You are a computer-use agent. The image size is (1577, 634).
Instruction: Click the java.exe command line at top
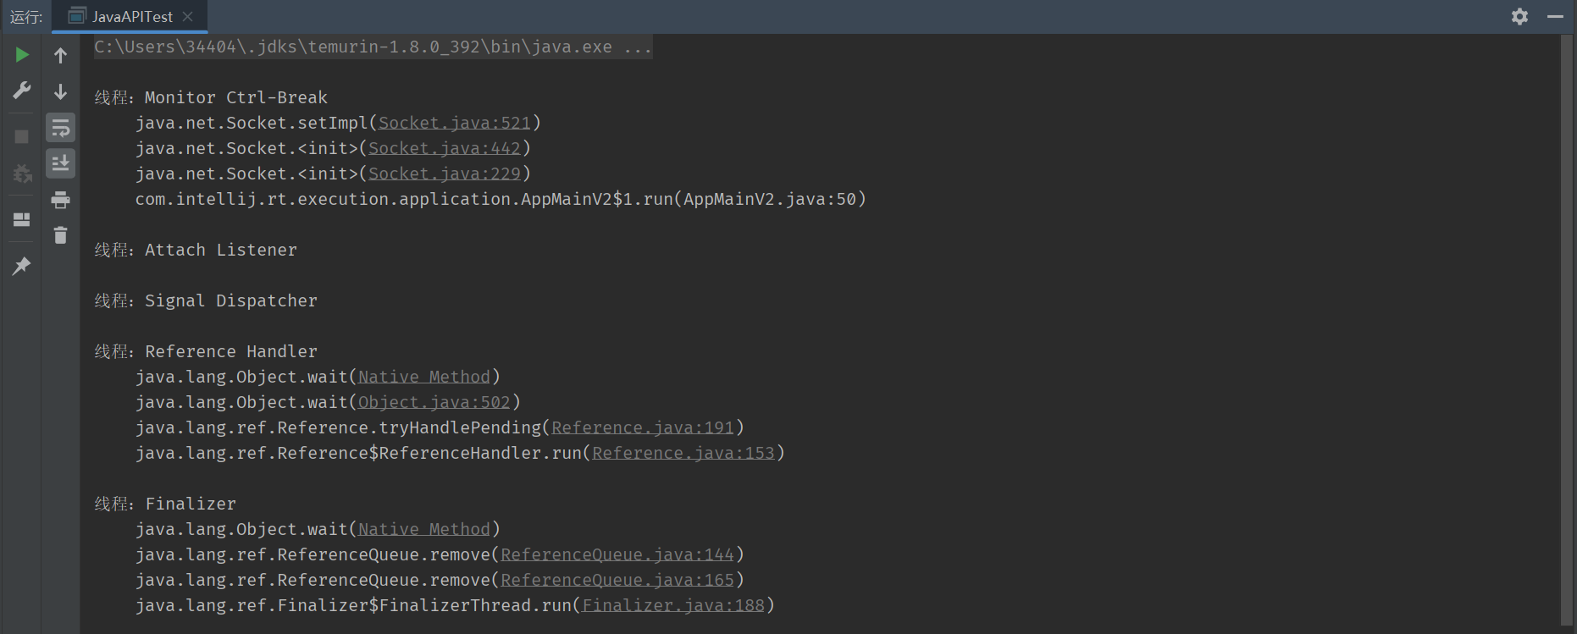373,47
